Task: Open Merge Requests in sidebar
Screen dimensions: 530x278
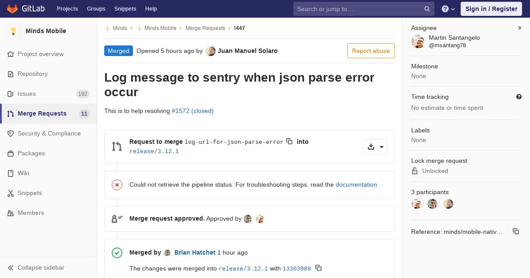Action: coord(49,113)
